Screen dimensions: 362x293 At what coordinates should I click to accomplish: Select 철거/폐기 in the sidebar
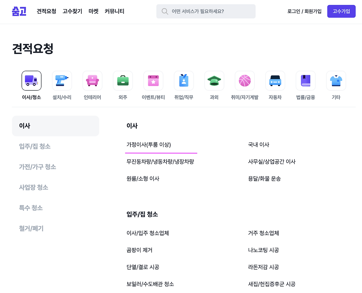[x=31, y=228]
